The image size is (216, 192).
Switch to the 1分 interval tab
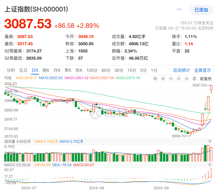point(154,70)
